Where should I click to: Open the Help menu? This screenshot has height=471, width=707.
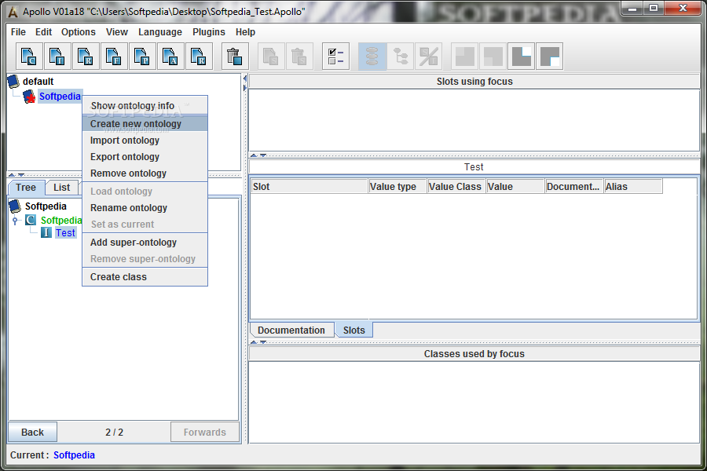pos(245,32)
